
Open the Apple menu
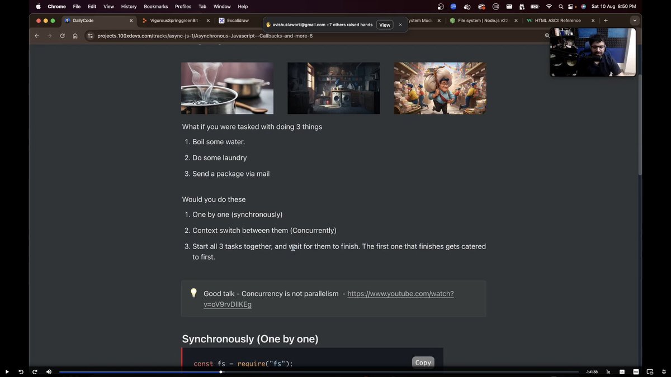[x=39, y=7]
